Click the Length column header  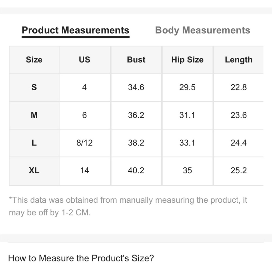239,60
